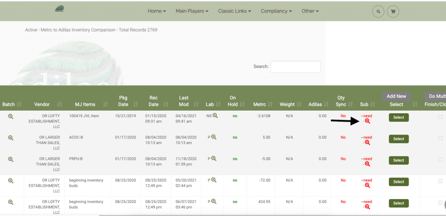Click the red sub magnifier for PRPU-B
The image size is (446, 216).
pos(367,164)
